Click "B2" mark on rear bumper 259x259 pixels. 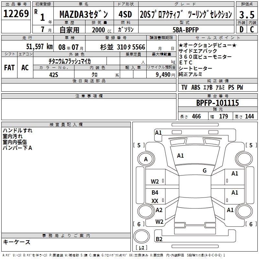coord(159,239)
